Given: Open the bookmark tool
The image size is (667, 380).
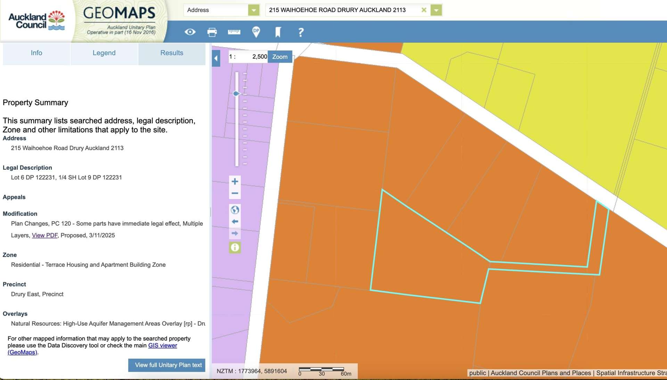Looking at the screenshot, I should (x=278, y=32).
